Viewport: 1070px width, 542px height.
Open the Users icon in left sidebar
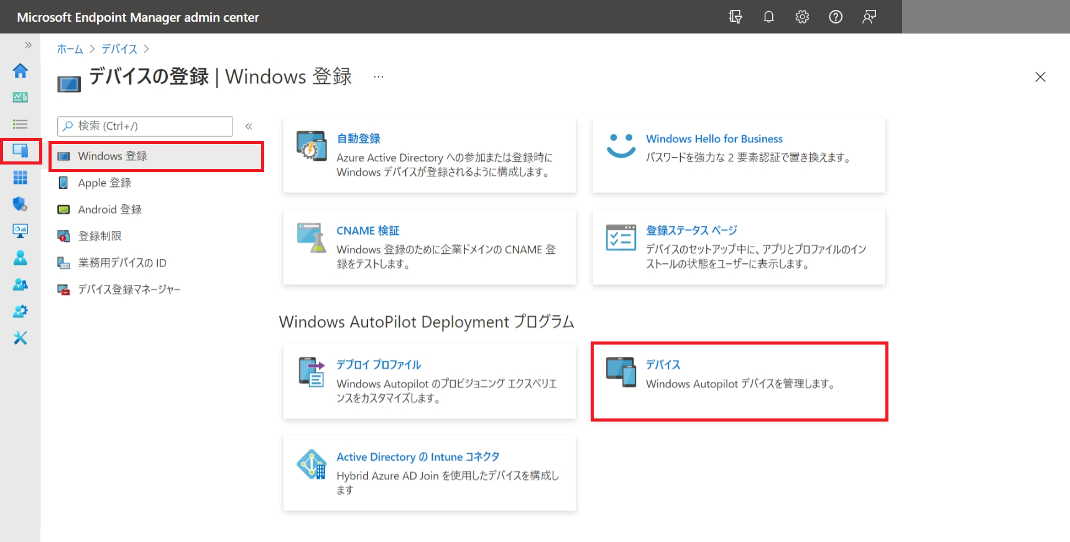tap(20, 258)
